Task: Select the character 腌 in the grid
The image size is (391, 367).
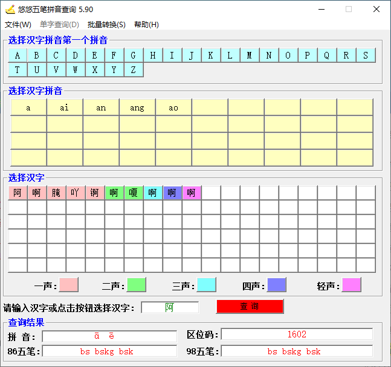Action: click(56, 193)
